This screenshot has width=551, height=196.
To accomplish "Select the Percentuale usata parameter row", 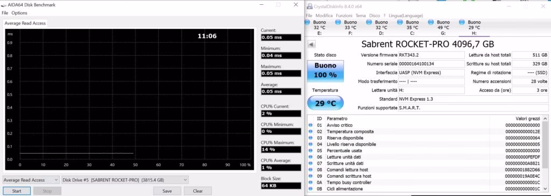I will point(425,151).
